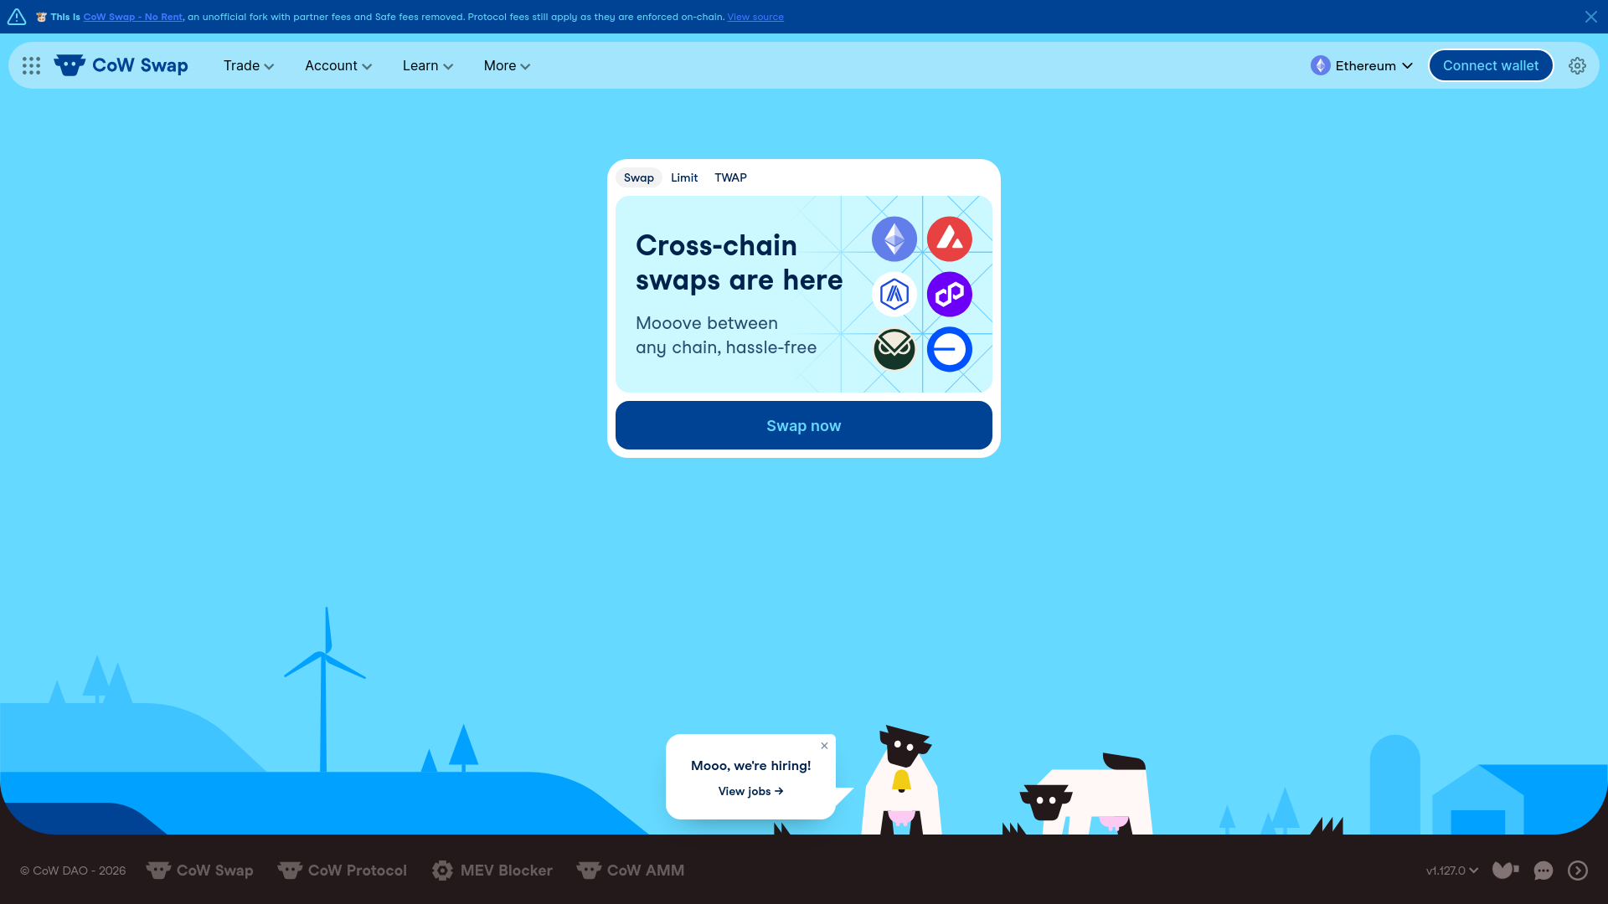Click the Polygon chain logo
Viewport: 1608px width, 904px height.
[950, 295]
